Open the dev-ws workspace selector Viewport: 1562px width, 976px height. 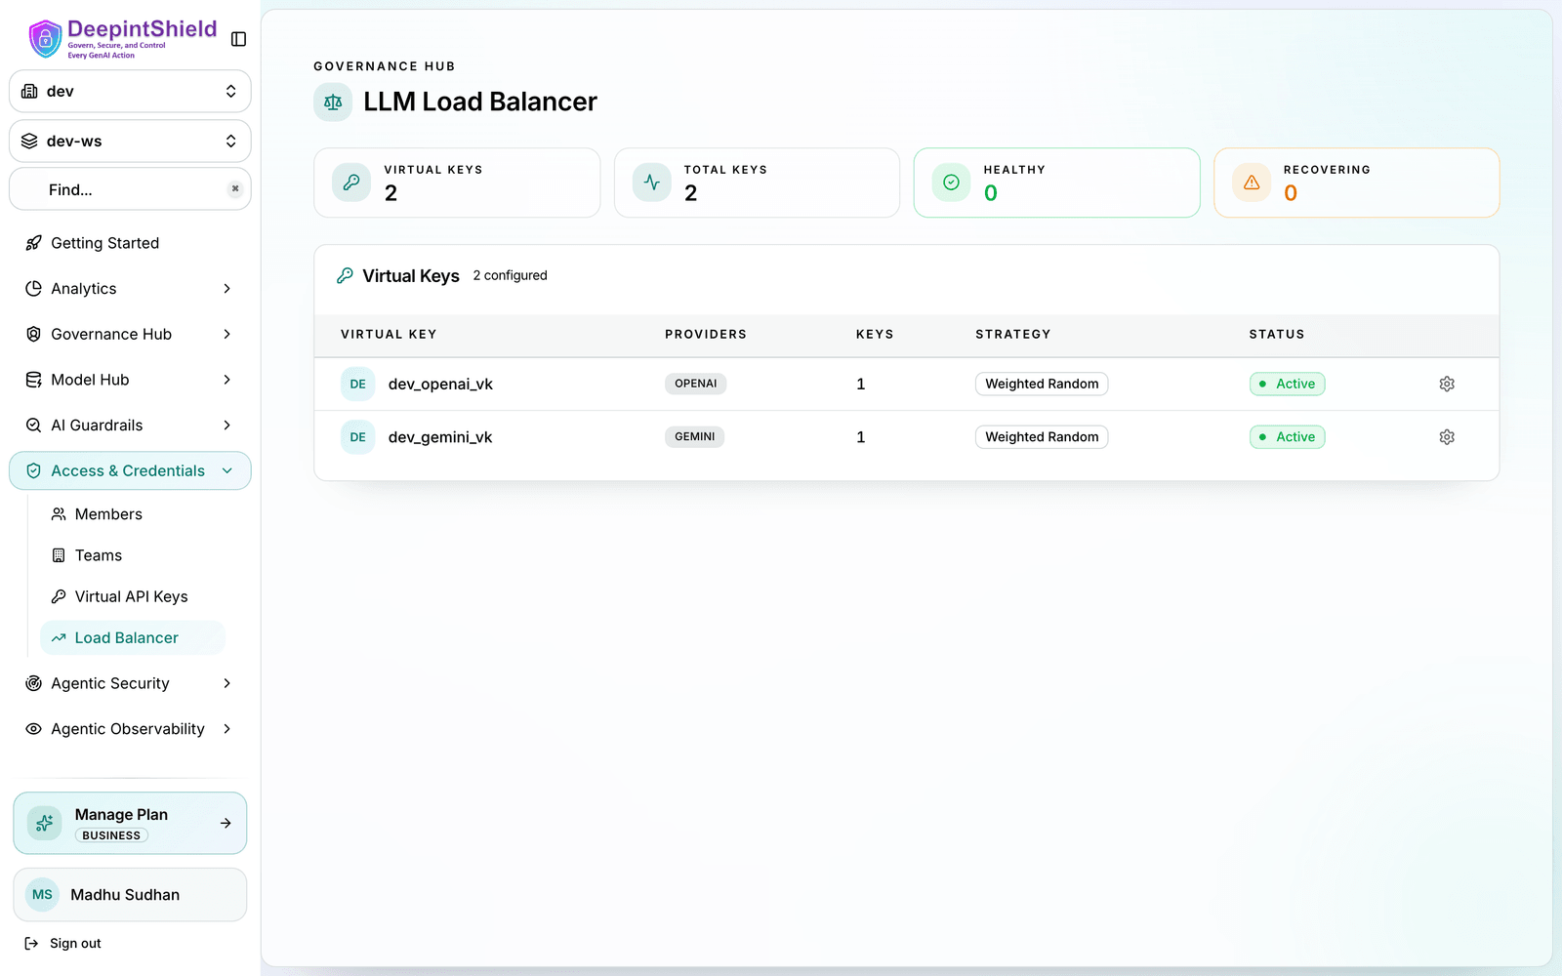pyautogui.click(x=130, y=141)
